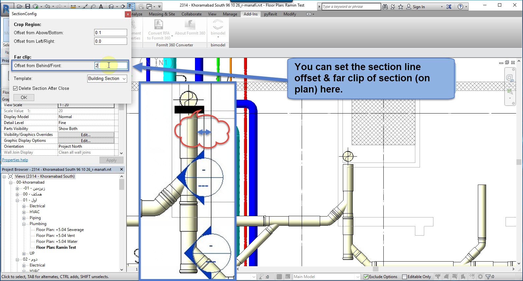This screenshot has width=523, height=281.
Task: Click the Offset from Above/Bottom input field
Action: 111,33
